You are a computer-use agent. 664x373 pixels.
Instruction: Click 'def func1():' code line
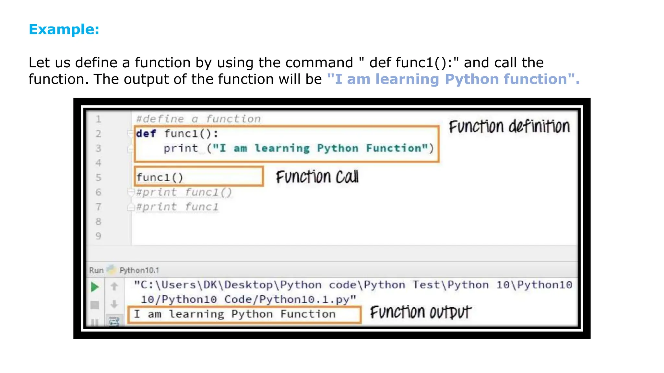click(177, 133)
